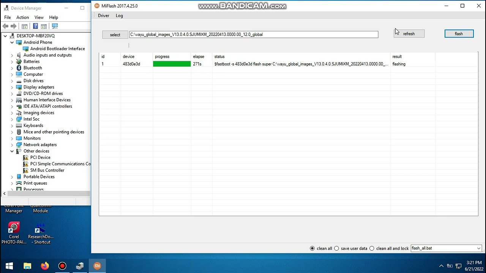Click the SM Bus Controller warning icon
Viewport: 486px width, 273px height.
(x=26, y=170)
